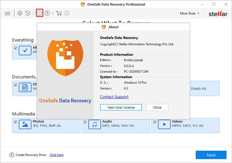Open help via the question mark icon
Screen dimensions: 232x163
click(47, 13)
